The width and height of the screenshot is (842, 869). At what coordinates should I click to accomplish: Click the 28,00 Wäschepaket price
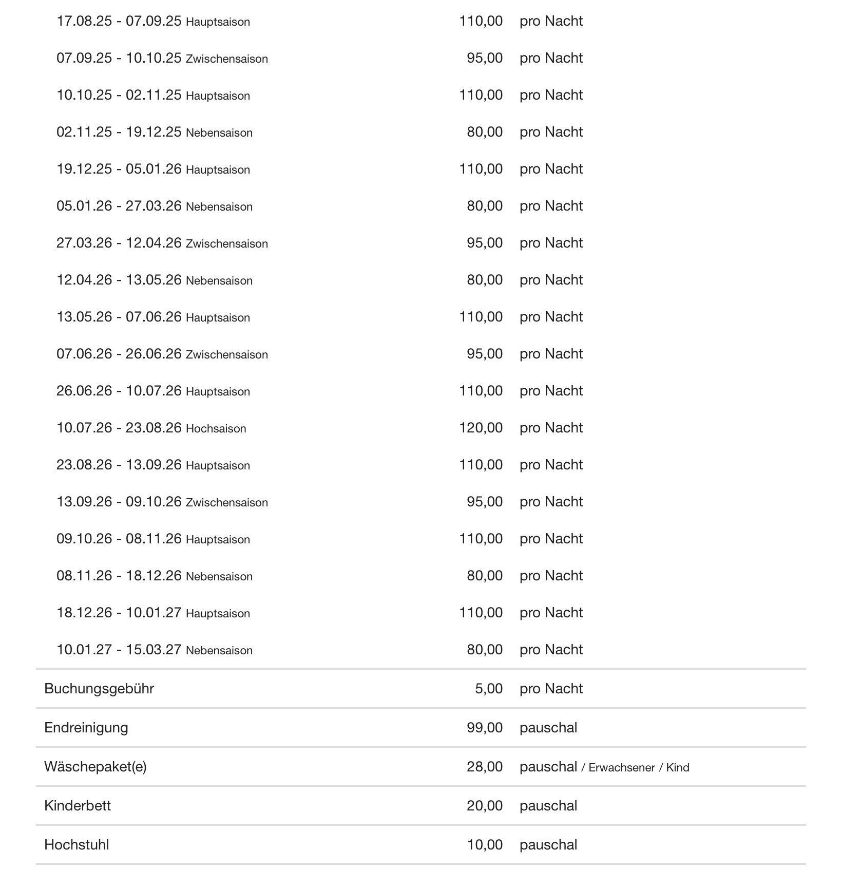pos(485,767)
